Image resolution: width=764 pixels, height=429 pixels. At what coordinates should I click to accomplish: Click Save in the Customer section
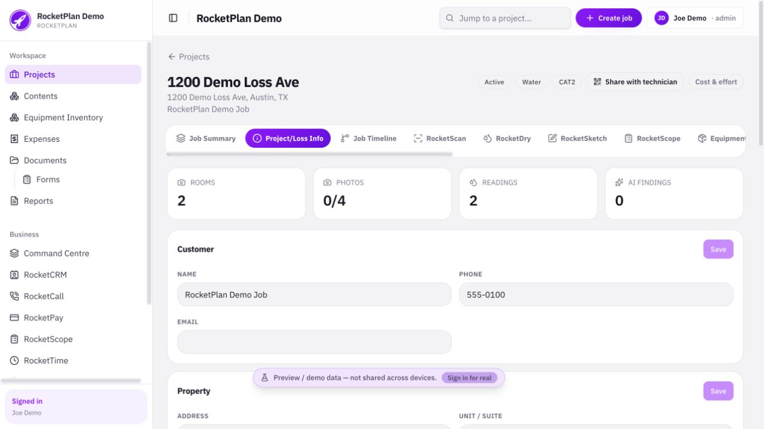[x=718, y=249]
